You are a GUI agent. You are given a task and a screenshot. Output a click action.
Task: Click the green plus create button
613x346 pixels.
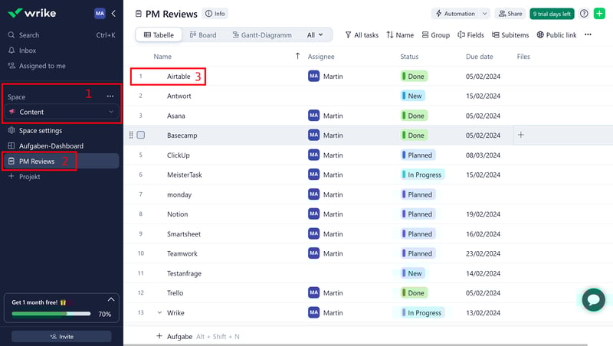(x=599, y=13)
